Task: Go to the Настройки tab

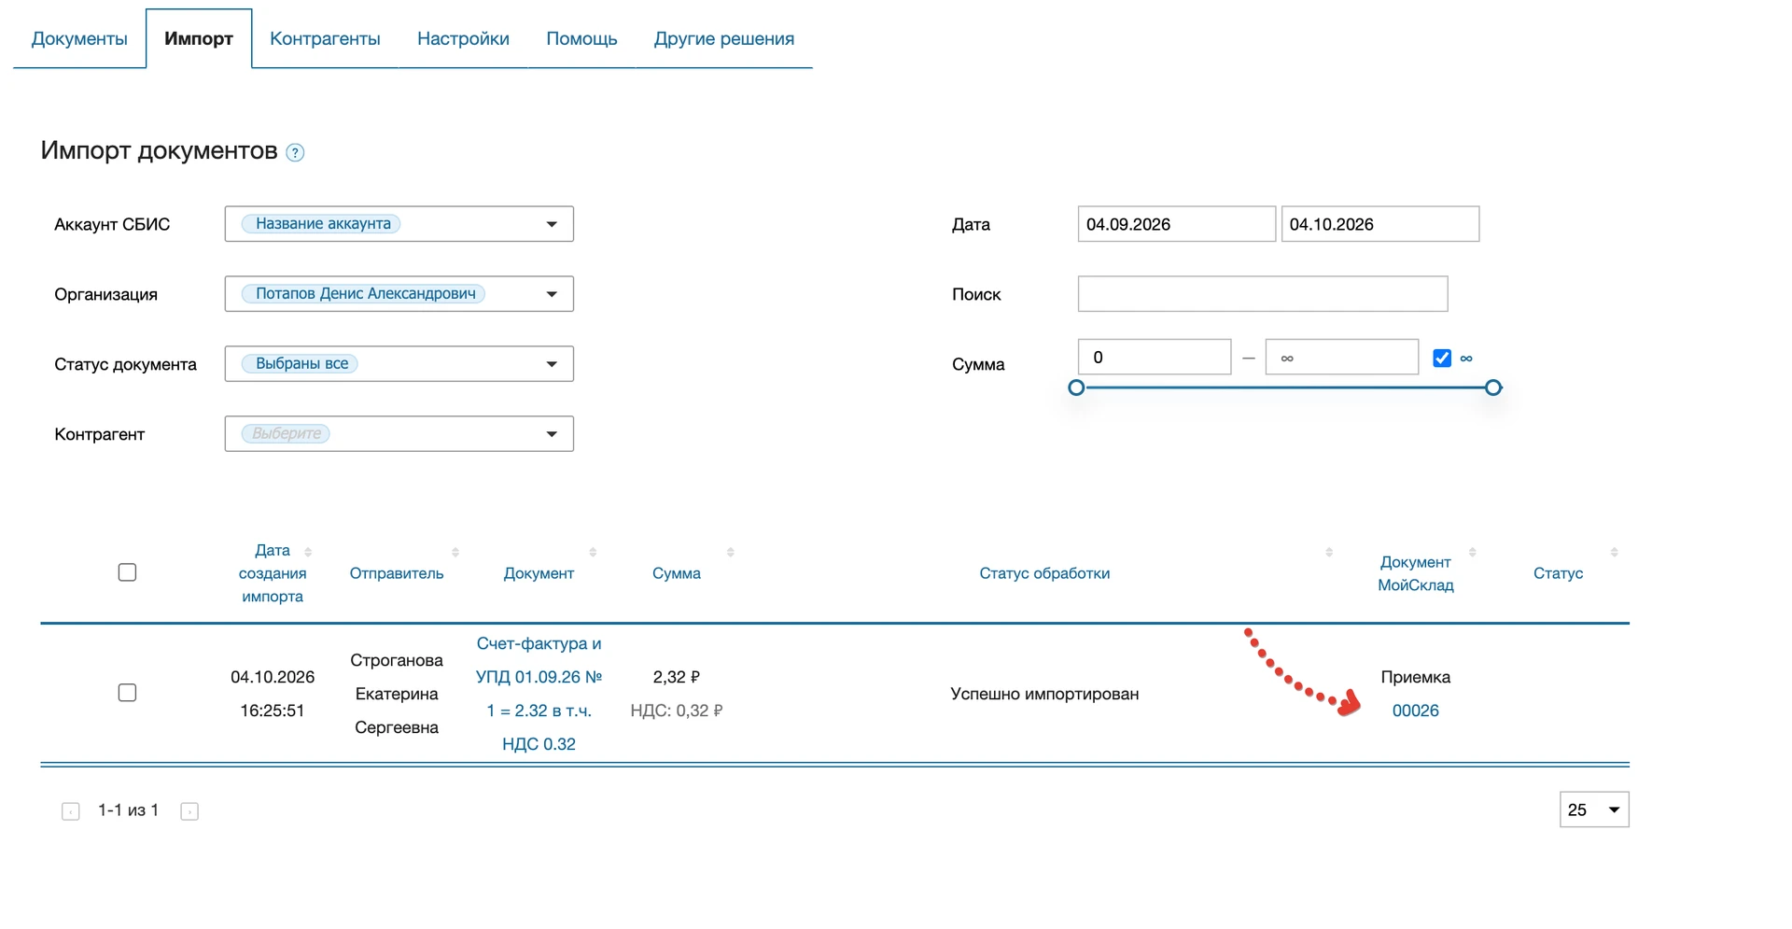Action: click(x=463, y=38)
